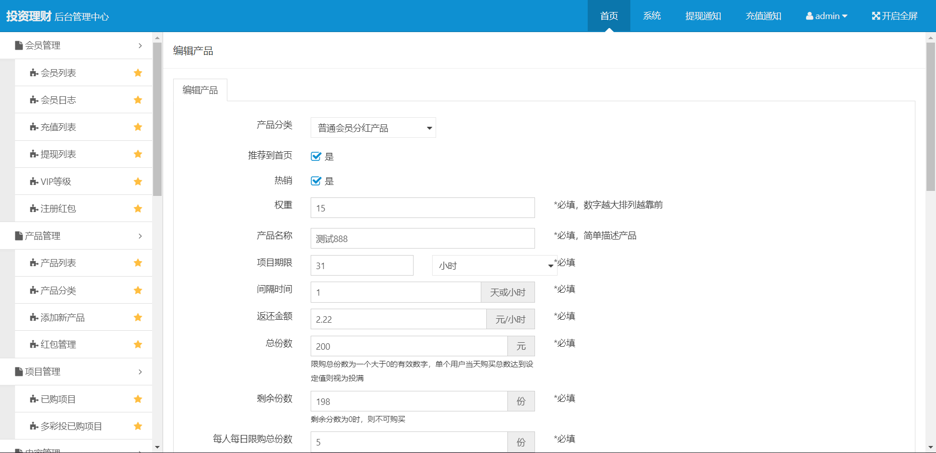Click the star icon beside 充值列表
Image resolution: width=936 pixels, height=453 pixels.
coord(138,127)
